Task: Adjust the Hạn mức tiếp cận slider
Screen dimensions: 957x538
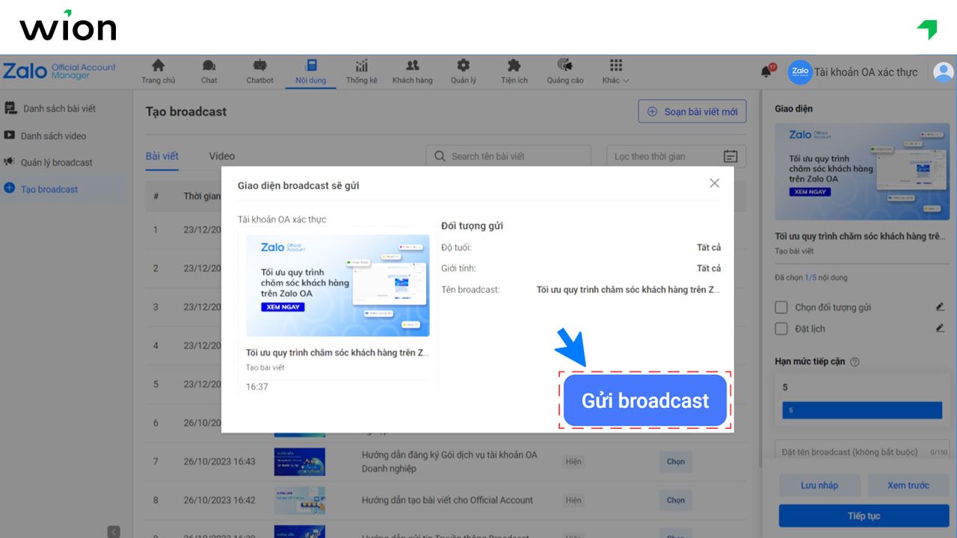Action: [x=861, y=409]
